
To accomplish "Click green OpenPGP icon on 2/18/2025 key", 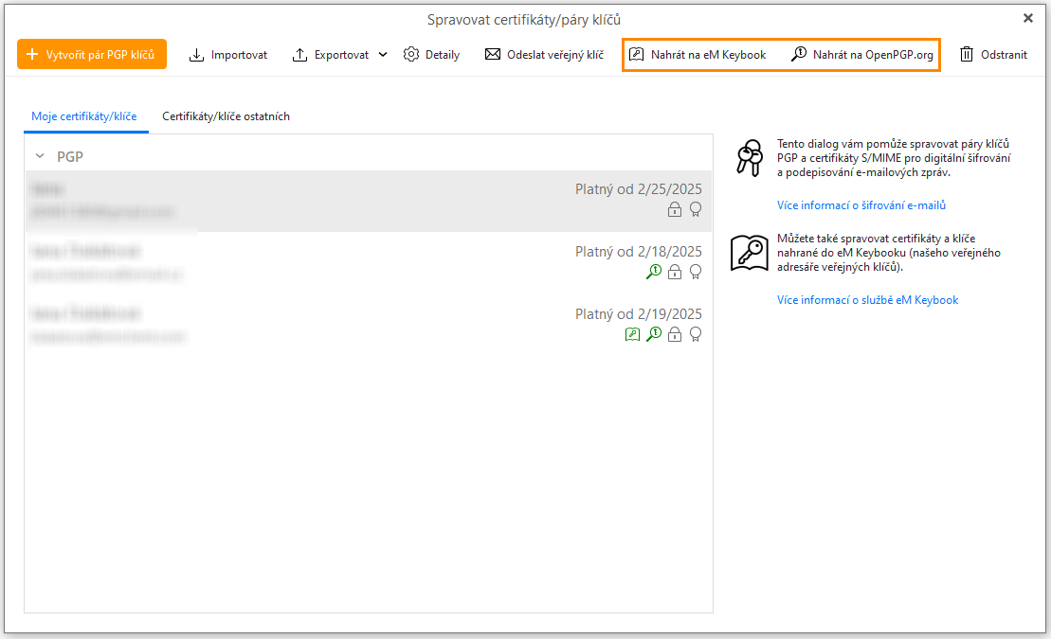I will coord(654,272).
